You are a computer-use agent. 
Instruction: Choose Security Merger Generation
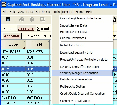click(82, 73)
